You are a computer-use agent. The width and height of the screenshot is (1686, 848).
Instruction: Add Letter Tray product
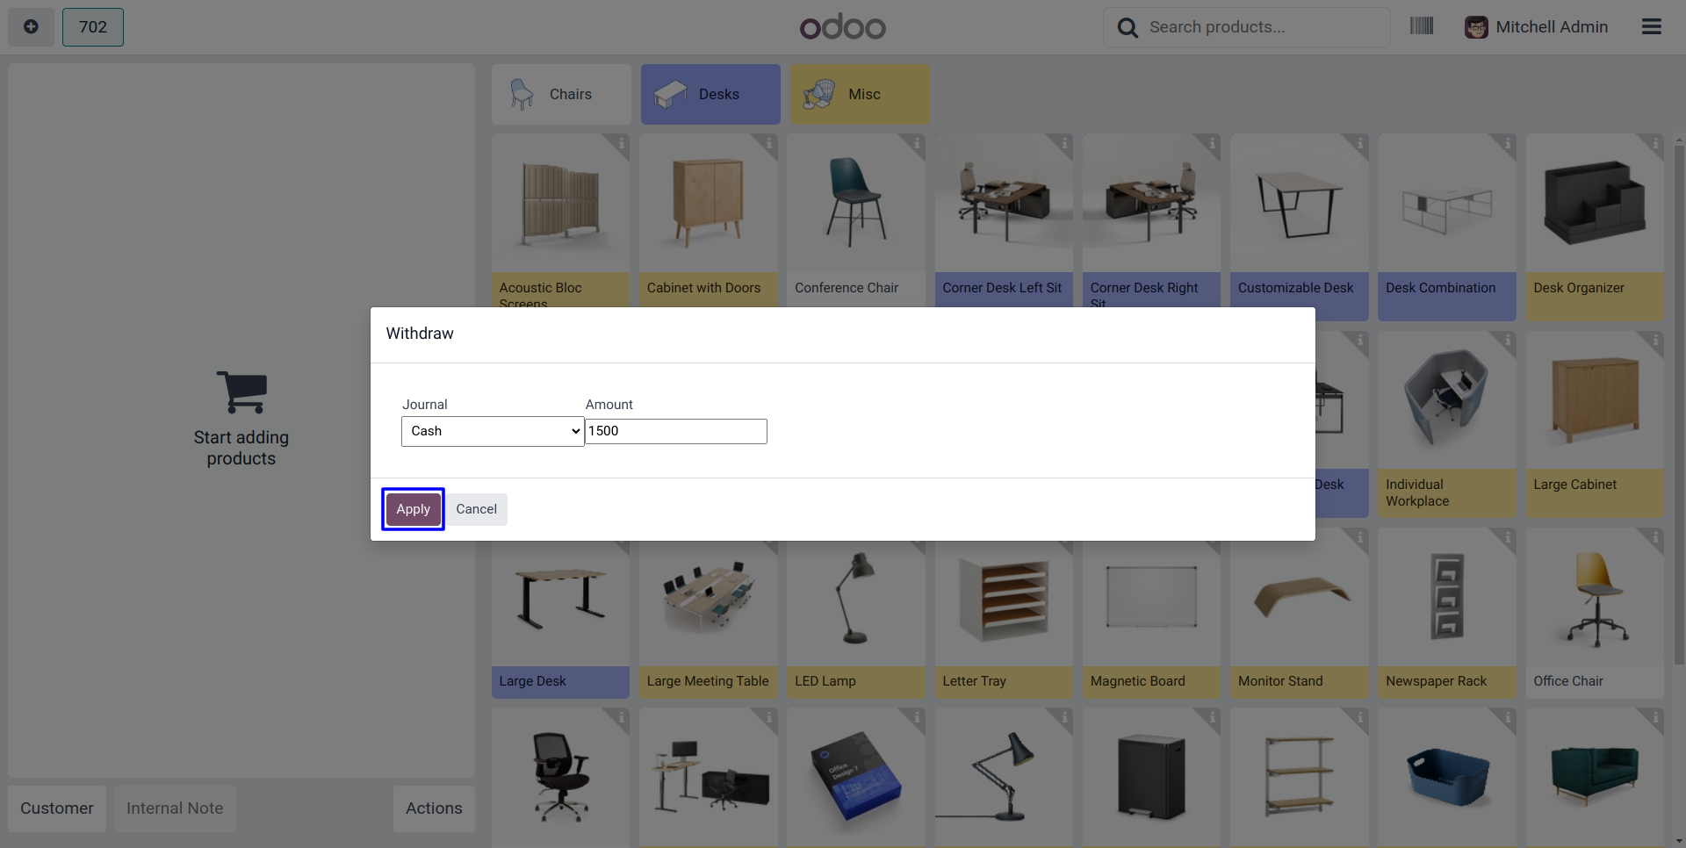coord(1004,620)
